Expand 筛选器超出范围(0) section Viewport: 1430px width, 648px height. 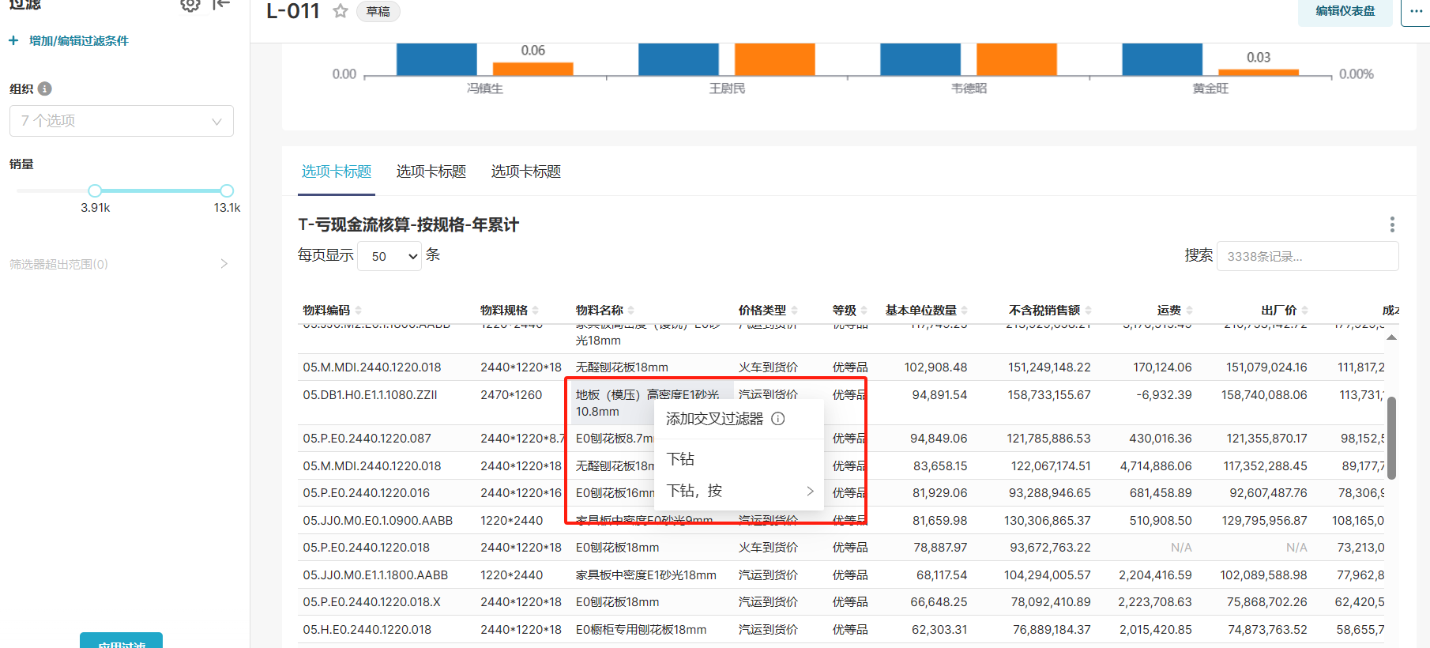(x=119, y=264)
